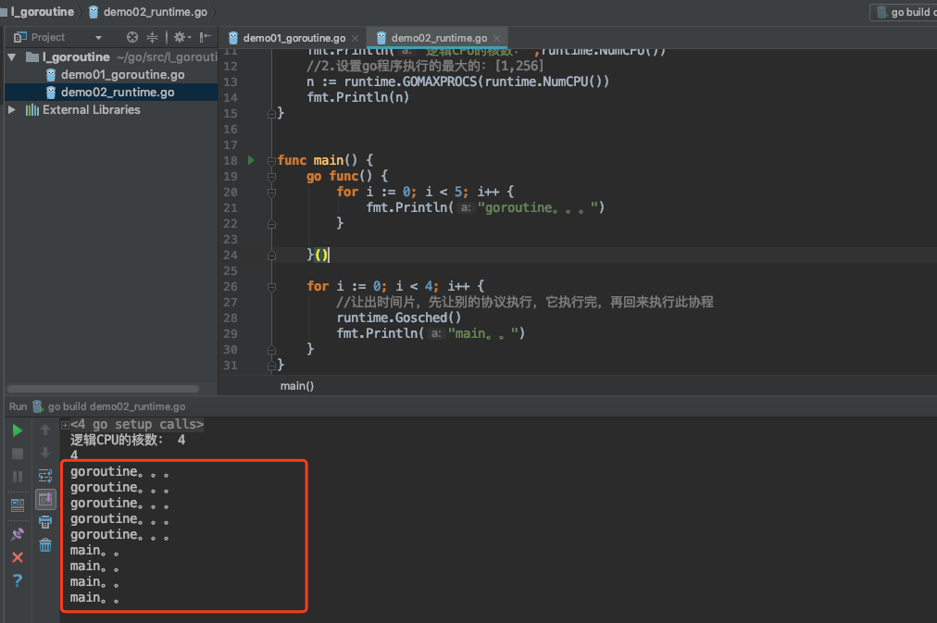Clear console output with trash icon
Screen dimensions: 937x623
(x=45, y=545)
